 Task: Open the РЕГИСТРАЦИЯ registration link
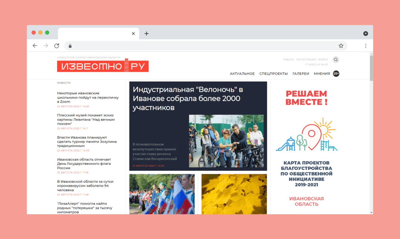click(306, 59)
